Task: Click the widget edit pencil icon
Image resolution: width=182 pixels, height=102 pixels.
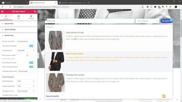Action: [171, 20]
